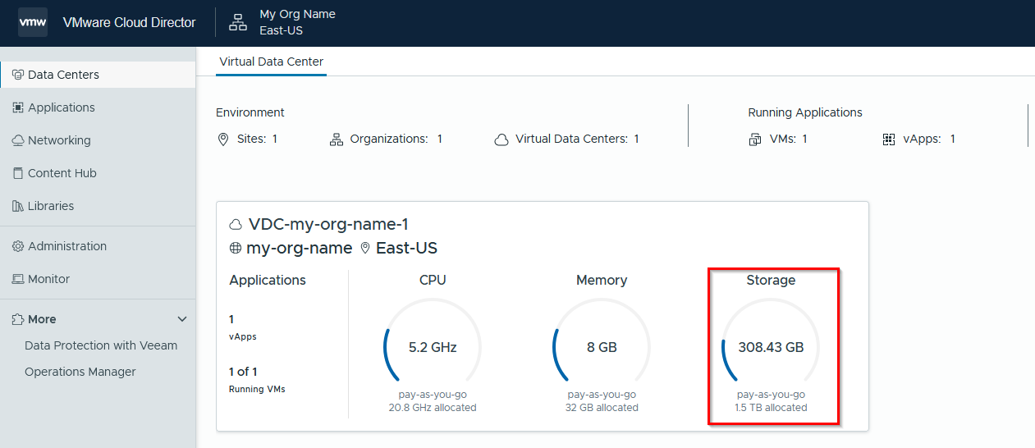The height and width of the screenshot is (448, 1035).
Task: Click the Administration gear icon
Action: pyautogui.click(x=18, y=246)
